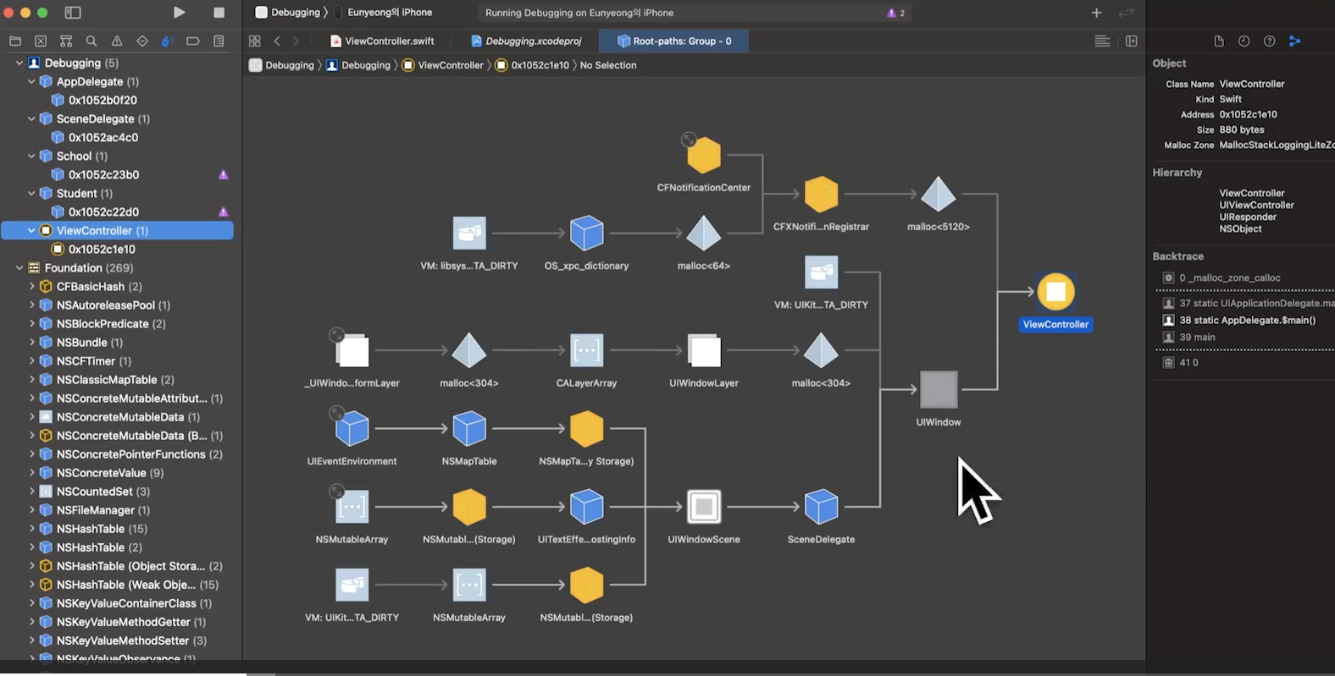Collapse the Debugging (5) group
Screen dimensions: 1335x676
point(19,63)
